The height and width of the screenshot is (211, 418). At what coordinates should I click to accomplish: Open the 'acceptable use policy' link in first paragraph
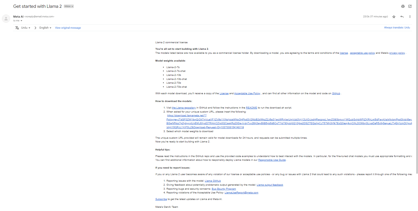click(x=362, y=53)
